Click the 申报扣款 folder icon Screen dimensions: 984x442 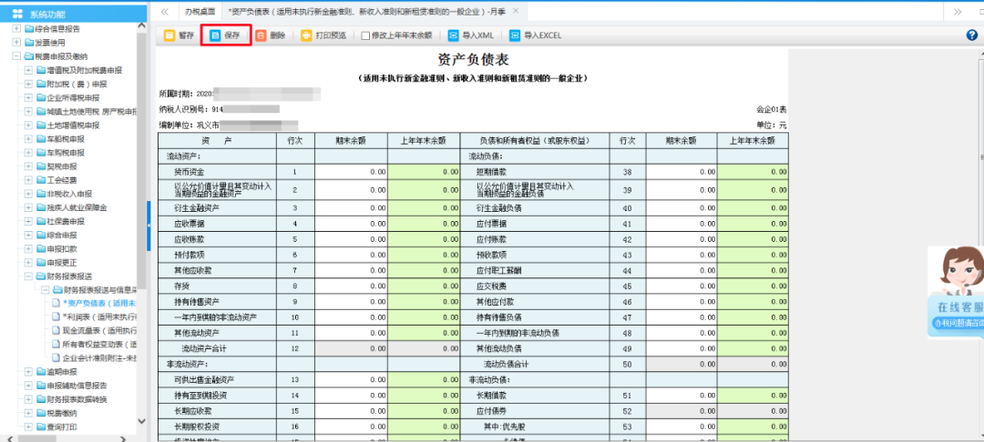point(41,249)
